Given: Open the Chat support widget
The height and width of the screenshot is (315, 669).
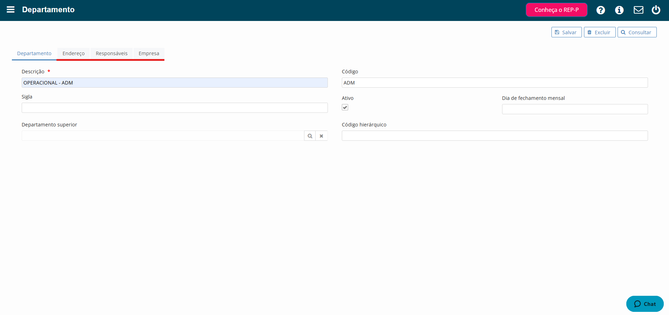Looking at the screenshot, I should (645, 304).
